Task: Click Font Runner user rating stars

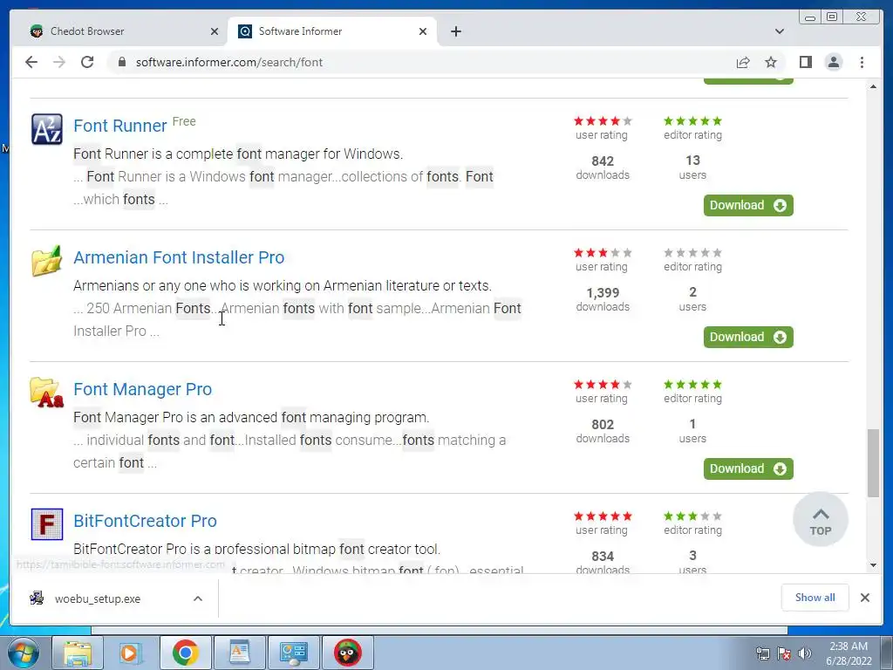Action: [603, 120]
